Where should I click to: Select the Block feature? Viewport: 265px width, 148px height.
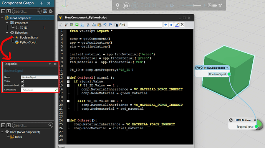click(x=18, y=137)
